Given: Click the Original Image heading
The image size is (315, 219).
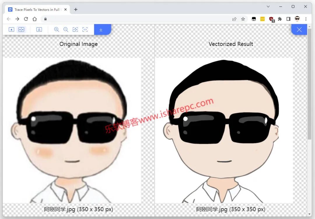Looking at the screenshot, I should tap(78, 44).
